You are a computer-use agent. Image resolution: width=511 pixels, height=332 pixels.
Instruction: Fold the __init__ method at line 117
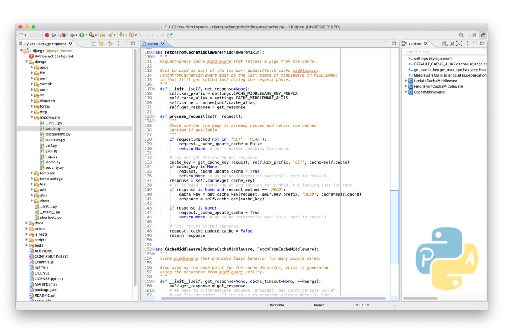pos(154,89)
